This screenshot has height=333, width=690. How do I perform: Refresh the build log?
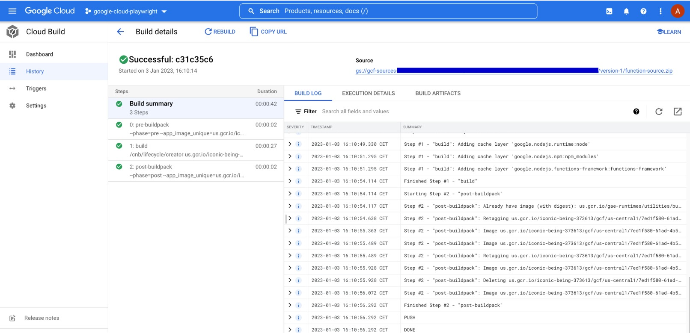point(659,112)
